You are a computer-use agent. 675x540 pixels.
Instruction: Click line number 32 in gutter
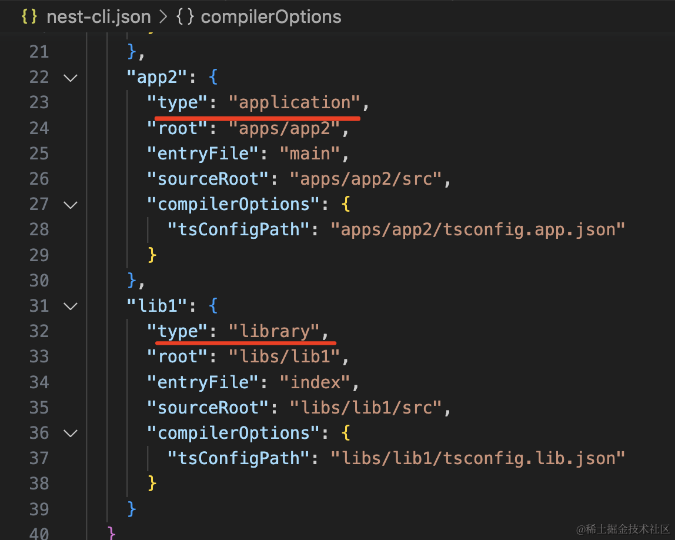39,331
